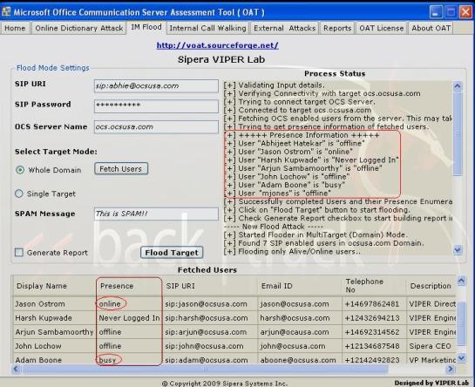The width and height of the screenshot is (475, 387).
Task: Go to External Attacks tab
Action: tap(284, 28)
